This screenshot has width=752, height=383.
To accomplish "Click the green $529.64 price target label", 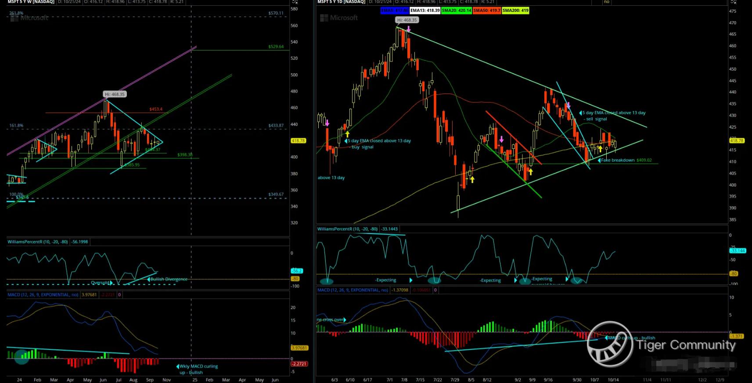I will point(276,47).
